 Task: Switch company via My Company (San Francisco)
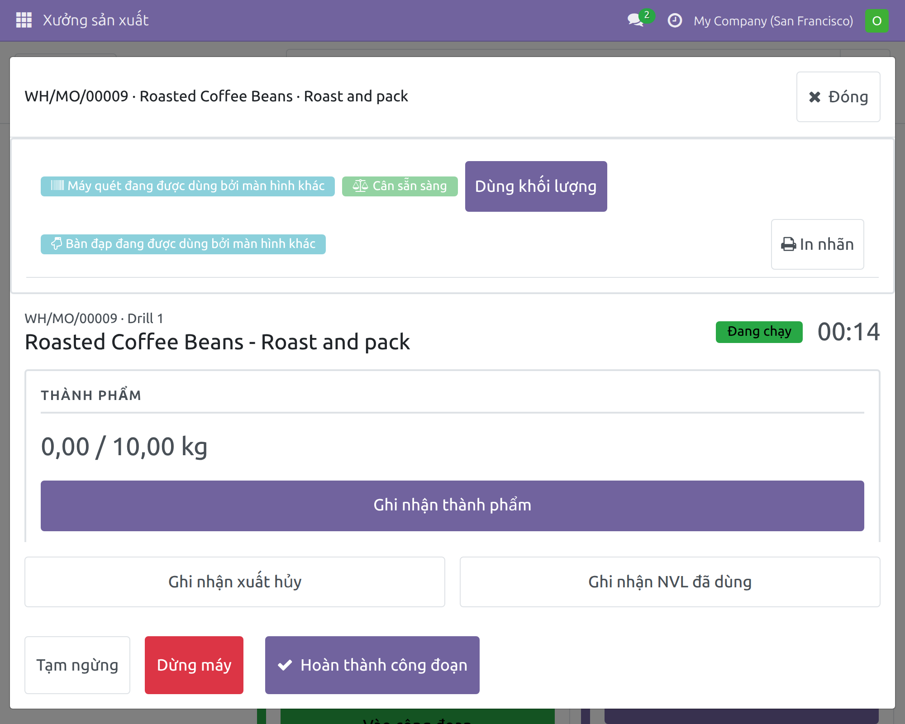[x=773, y=21]
